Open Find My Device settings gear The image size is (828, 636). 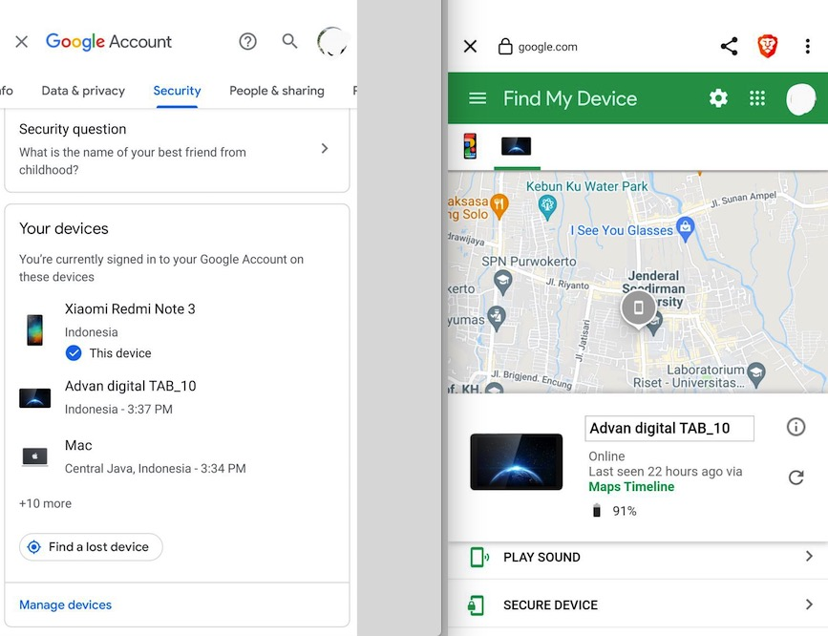point(718,98)
